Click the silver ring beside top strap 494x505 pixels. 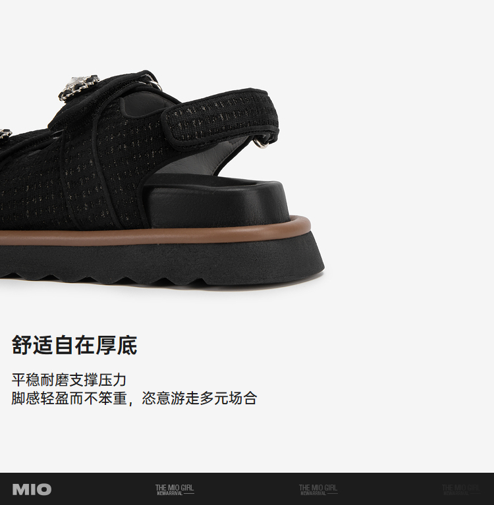(154, 84)
